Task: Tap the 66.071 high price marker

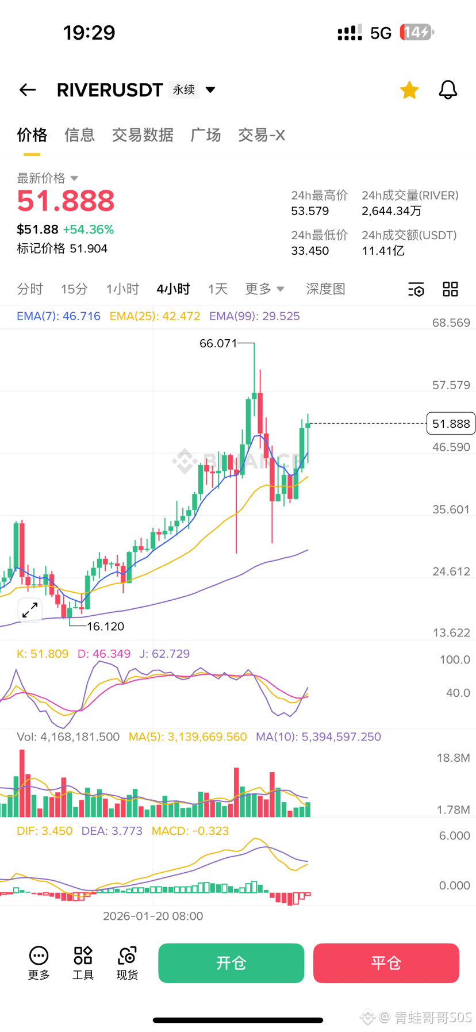Action: [218, 343]
